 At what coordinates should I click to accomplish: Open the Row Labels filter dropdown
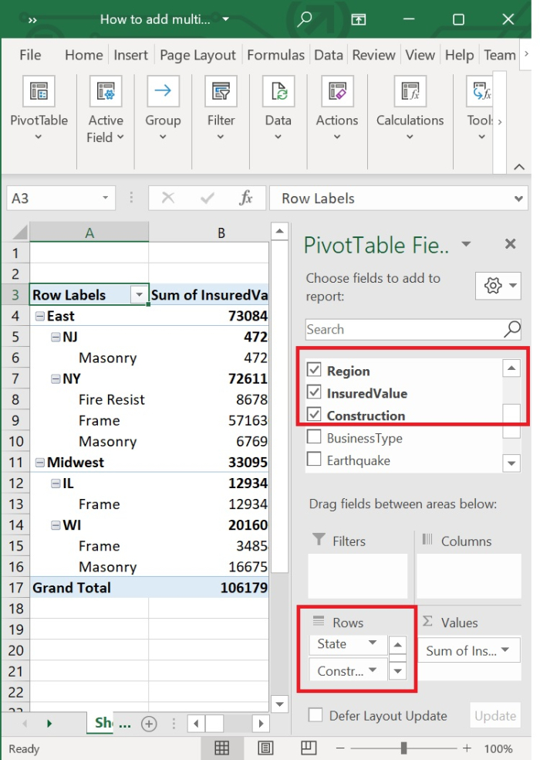[139, 295]
